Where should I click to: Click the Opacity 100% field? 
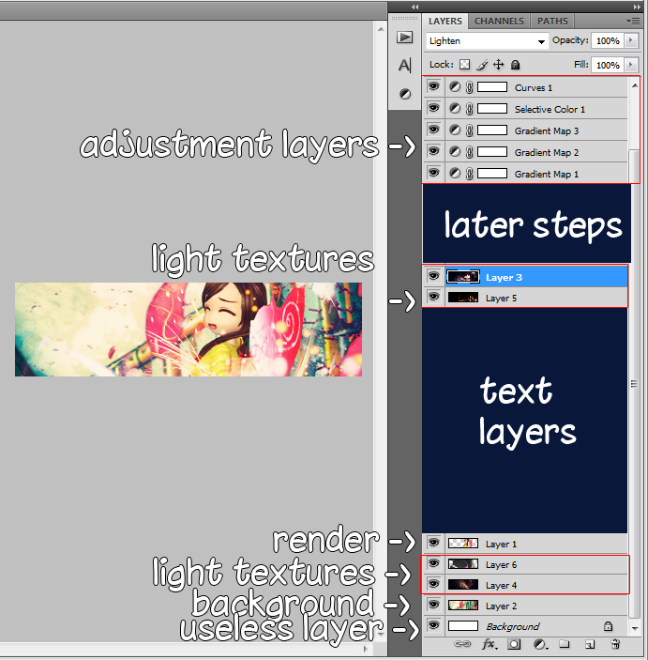tap(608, 40)
